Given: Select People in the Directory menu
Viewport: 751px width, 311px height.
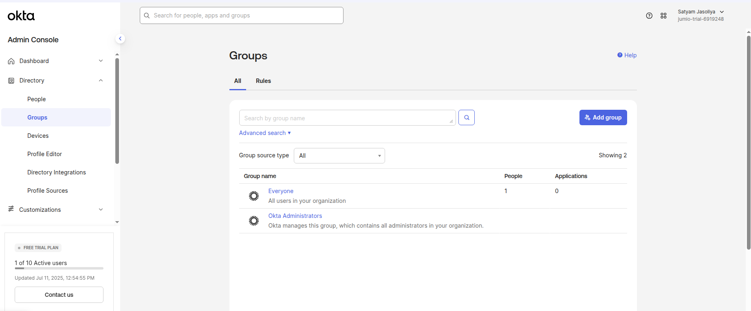Looking at the screenshot, I should click(x=36, y=99).
